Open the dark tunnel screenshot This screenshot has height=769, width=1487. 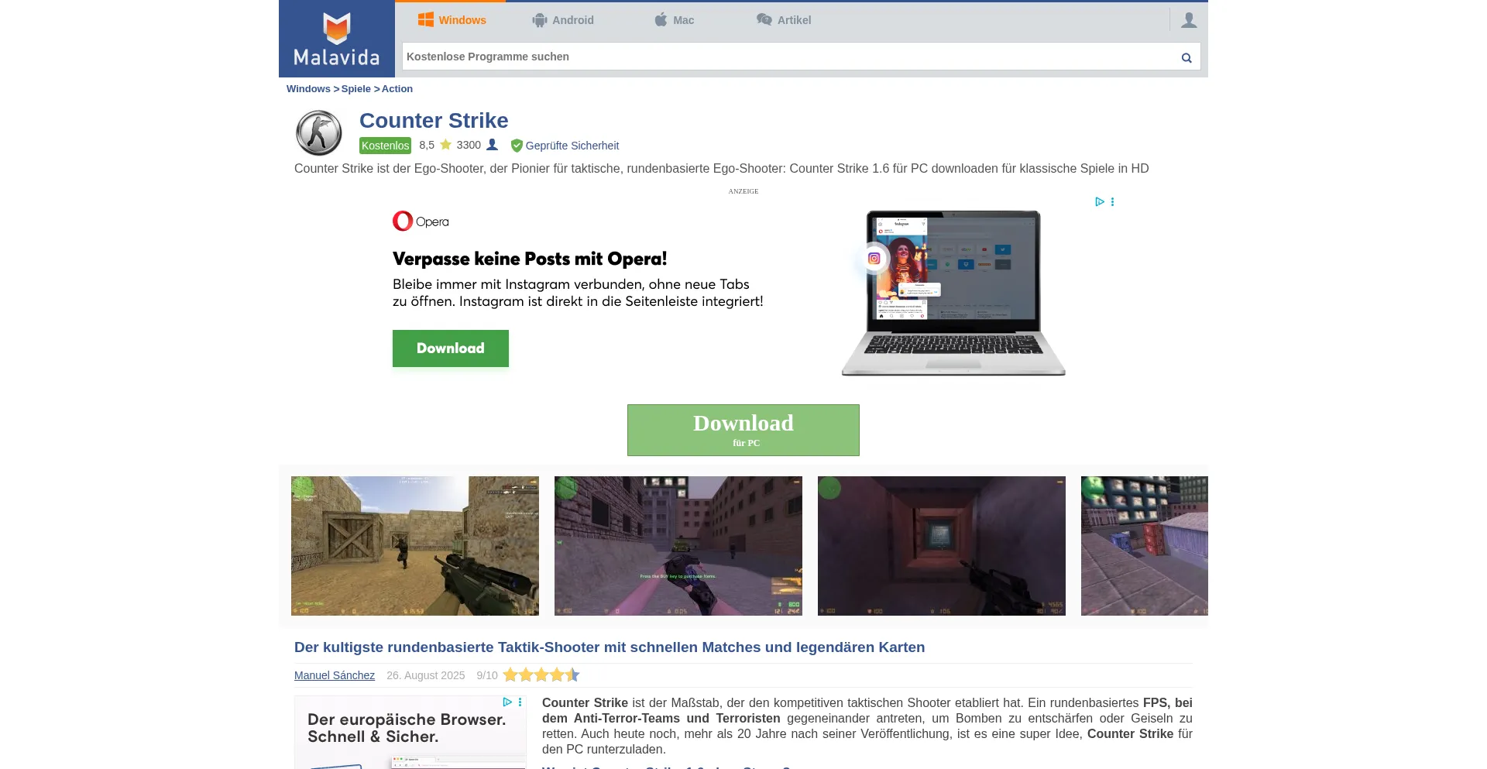(942, 546)
